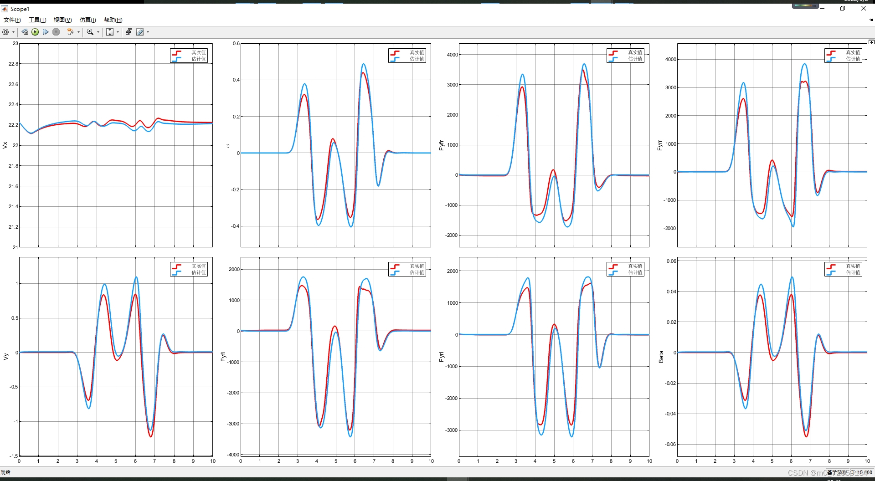
Task: Run the simulation with the green play button
Action: point(35,32)
